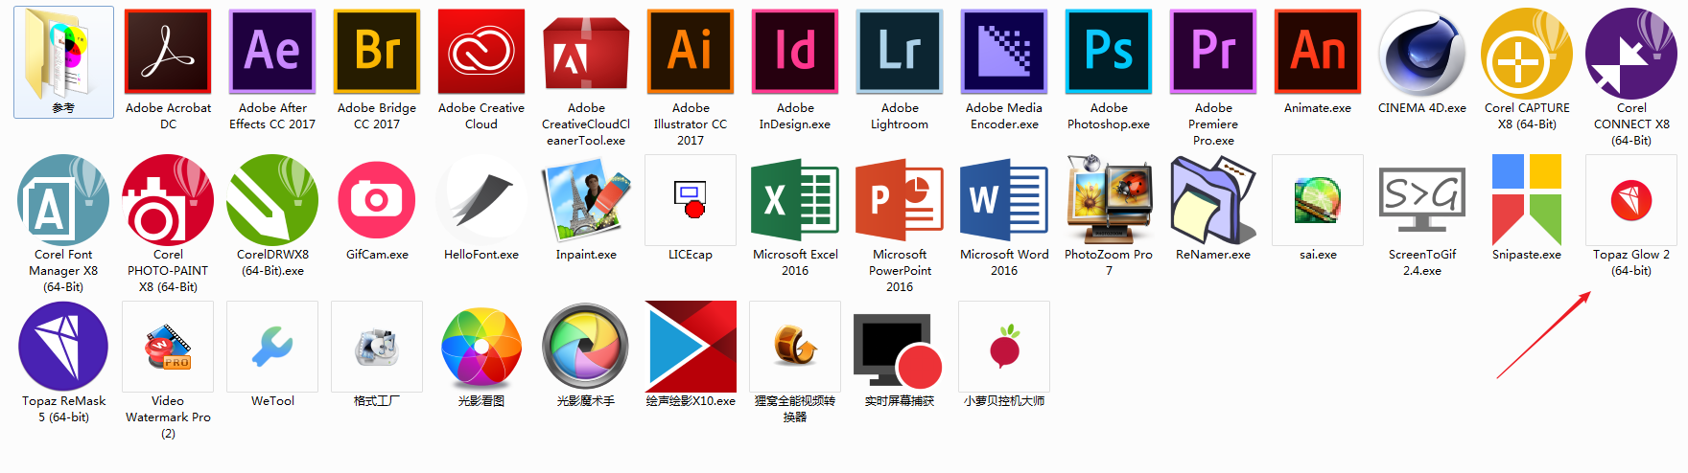This screenshot has width=1688, height=473.
Task: Click the '光影看图' name label
Action: point(481,401)
